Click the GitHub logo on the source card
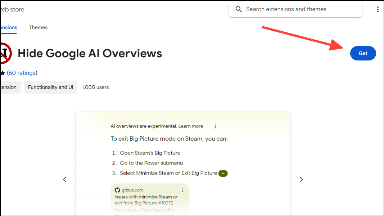This screenshot has height=216, width=384. (117, 190)
